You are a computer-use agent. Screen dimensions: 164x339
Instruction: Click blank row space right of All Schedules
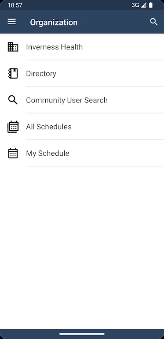118,127
